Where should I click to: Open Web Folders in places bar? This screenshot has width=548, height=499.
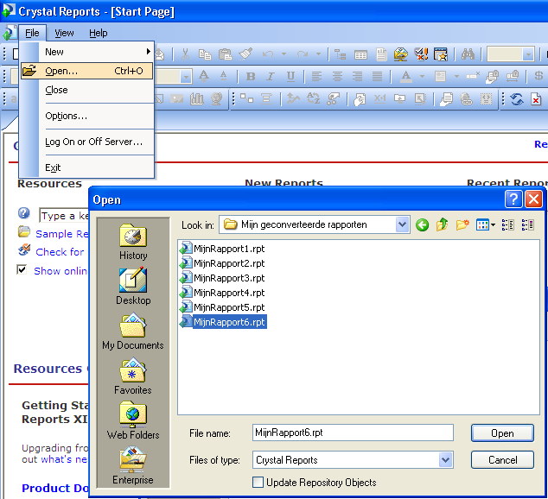(x=133, y=420)
